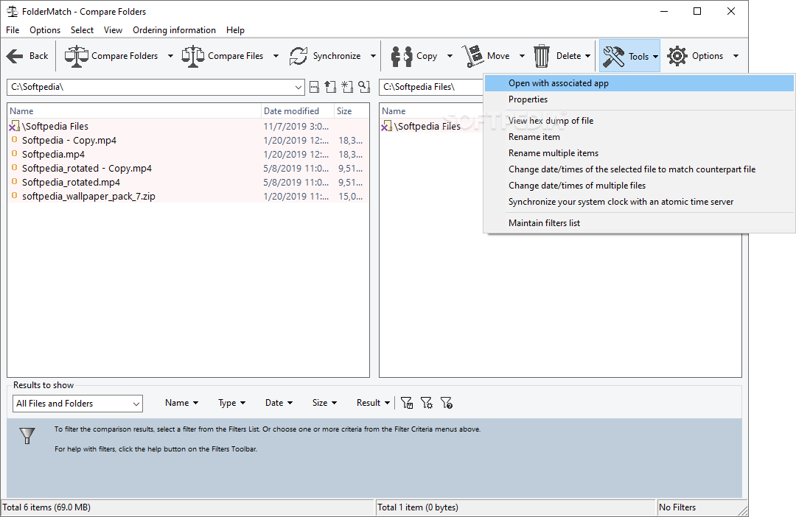Open the Help menu
This screenshot has width=796, height=517.
(235, 30)
